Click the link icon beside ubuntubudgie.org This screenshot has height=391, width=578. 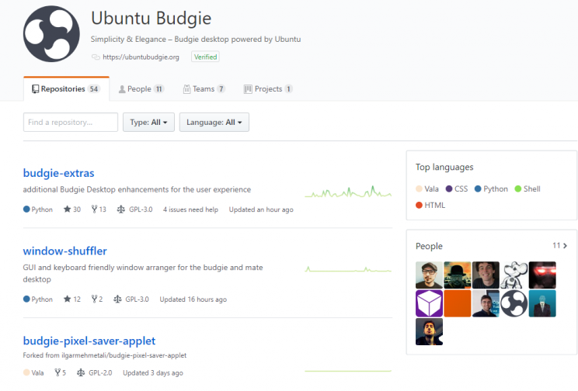pos(96,57)
